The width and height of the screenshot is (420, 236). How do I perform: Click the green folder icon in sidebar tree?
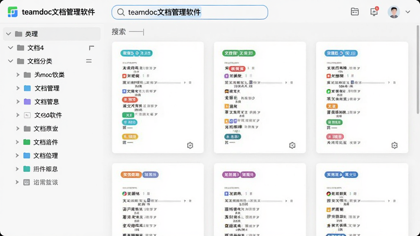(x=27, y=142)
